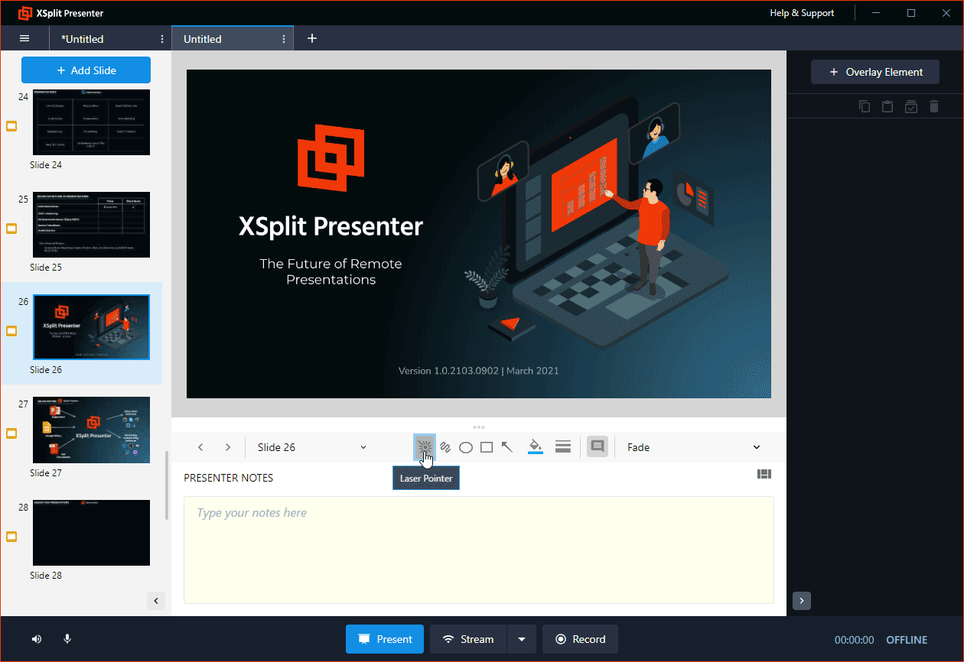Toggle the presenter notes panel button
The height and width of the screenshot is (662, 964).
click(x=598, y=447)
